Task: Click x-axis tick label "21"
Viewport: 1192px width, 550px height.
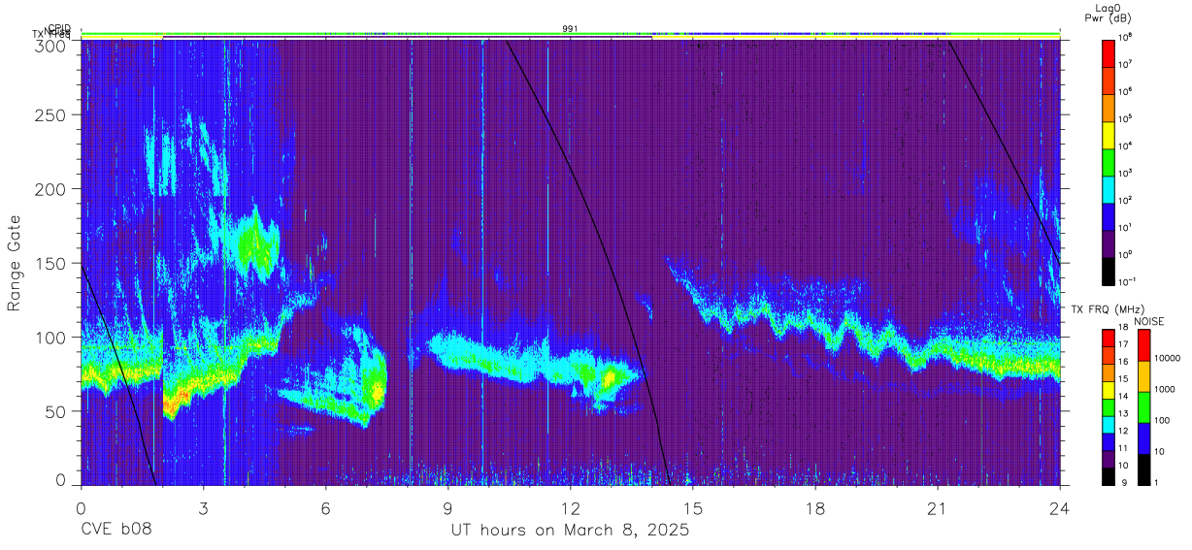Action: (x=938, y=508)
